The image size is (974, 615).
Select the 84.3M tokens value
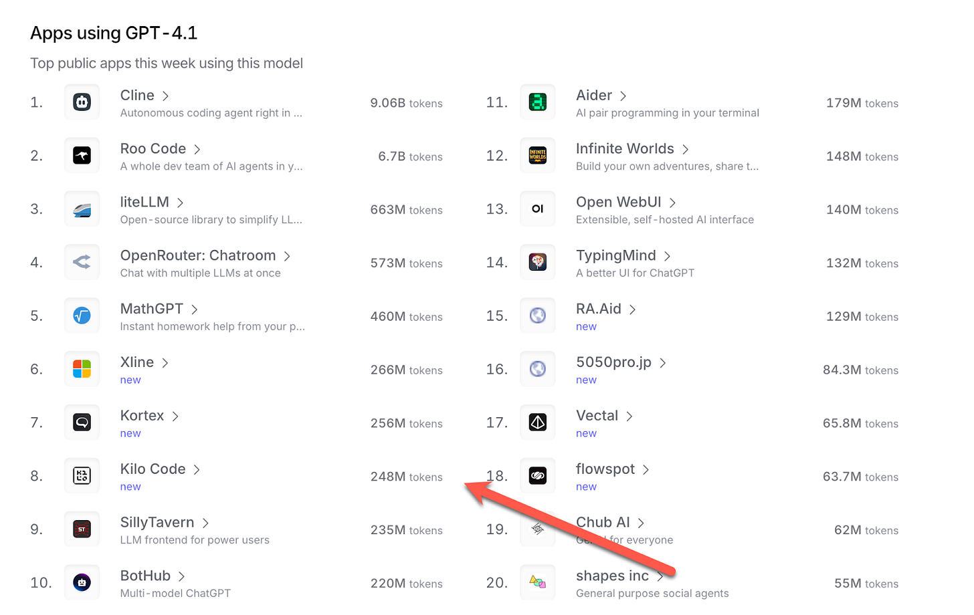click(861, 370)
